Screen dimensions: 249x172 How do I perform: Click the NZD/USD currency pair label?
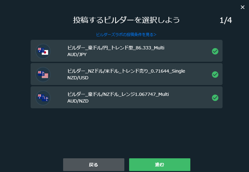[78, 78]
